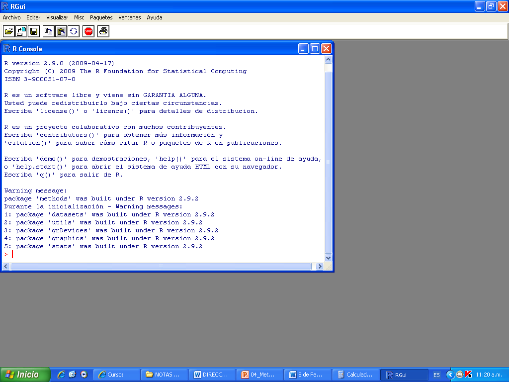Click the taskbar clock showing 11:20 a.m.

tap(489, 375)
